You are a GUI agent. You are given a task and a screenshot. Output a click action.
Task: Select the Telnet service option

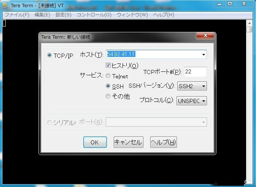(x=108, y=76)
